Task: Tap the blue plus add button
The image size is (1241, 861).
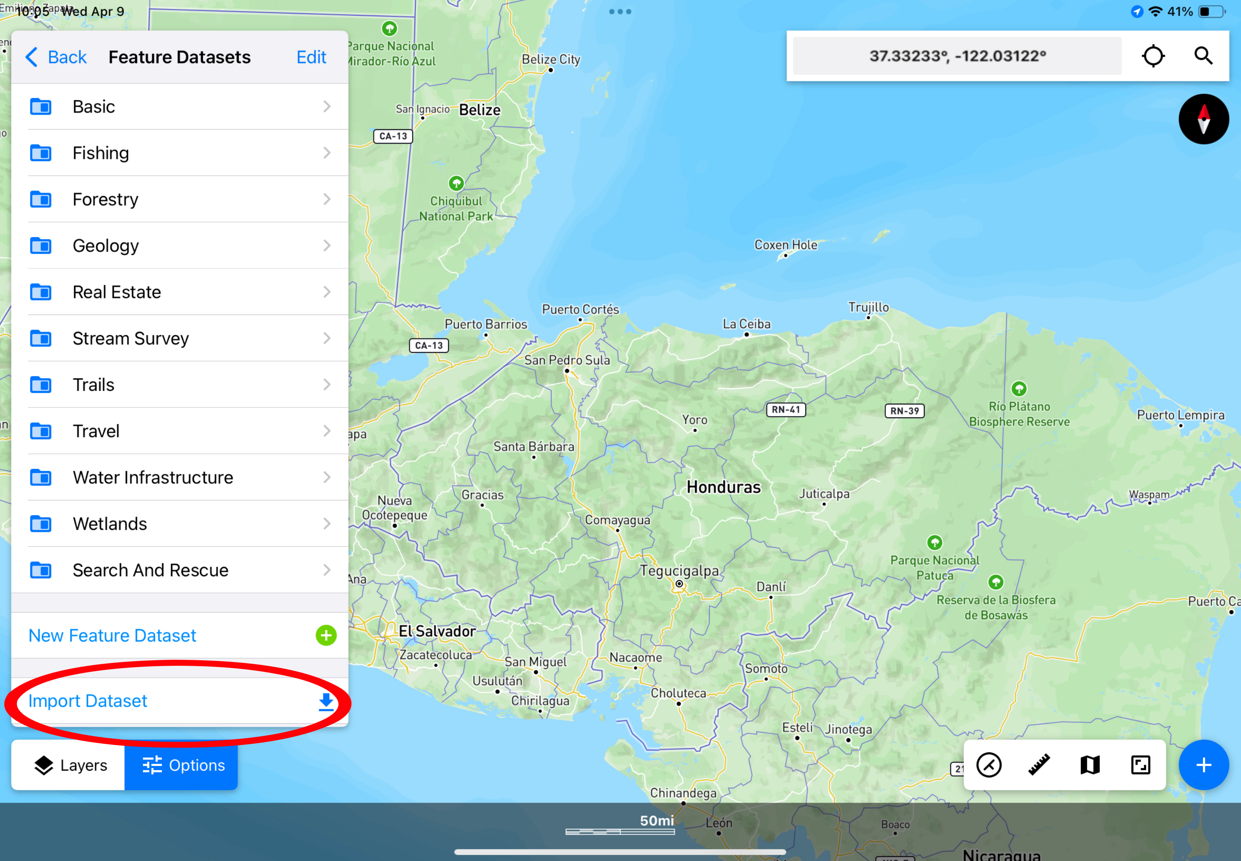Action: click(x=1204, y=765)
